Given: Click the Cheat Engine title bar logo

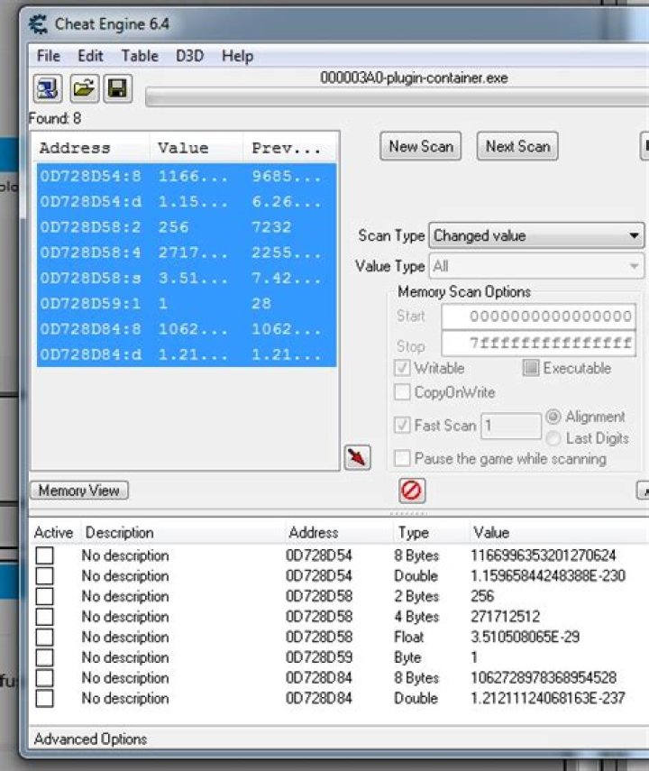Looking at the screenshot, I should [38, 23].
